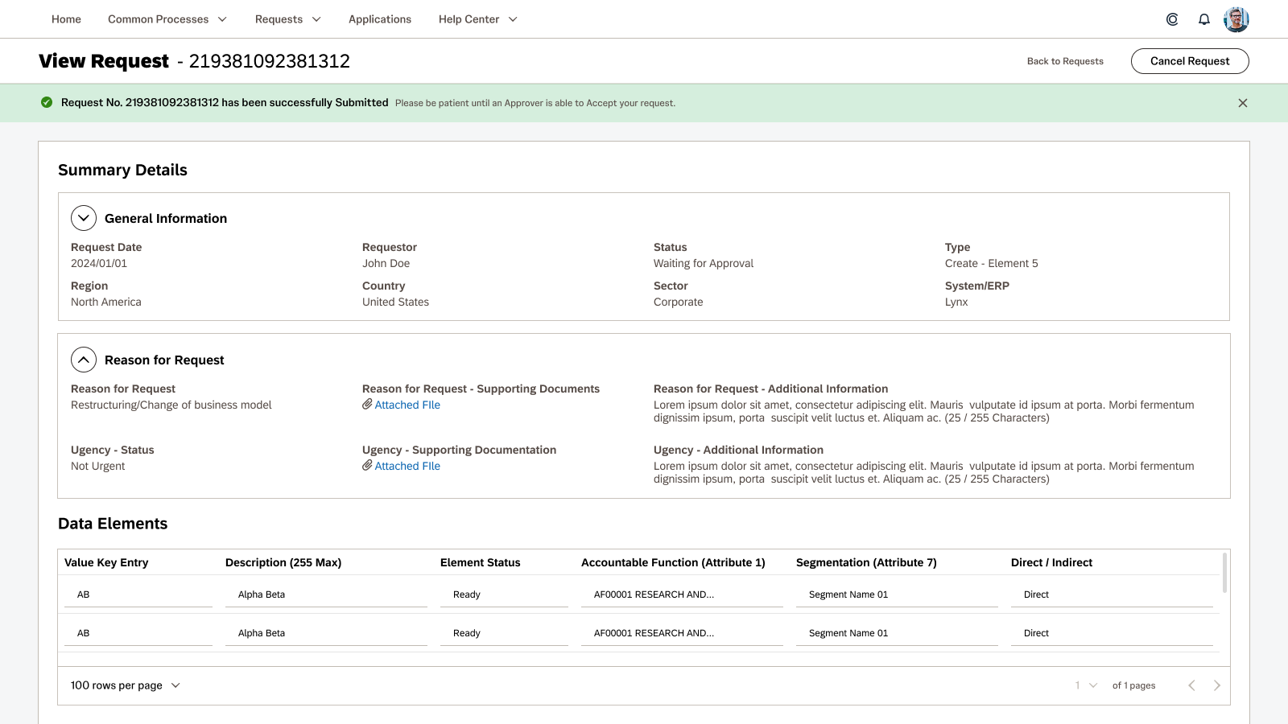Open the Help Center menu

click(477, 19)
